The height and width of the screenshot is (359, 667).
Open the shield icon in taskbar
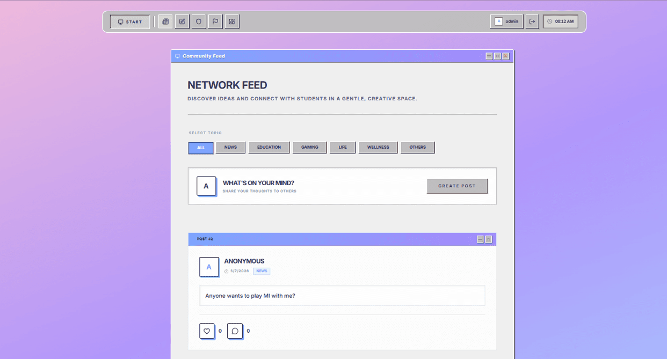[x=199, y=22]
